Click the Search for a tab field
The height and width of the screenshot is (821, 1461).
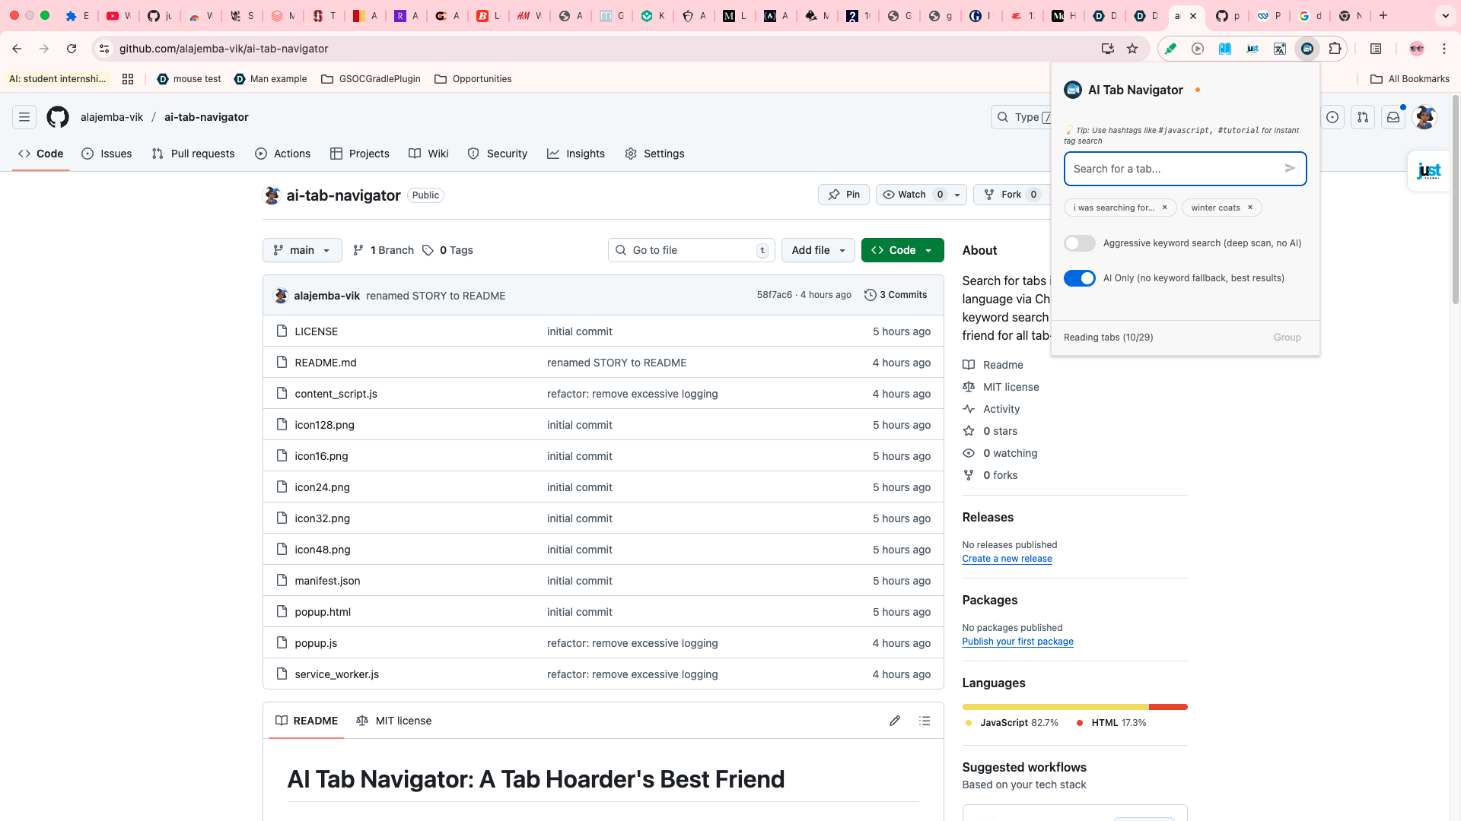[1172, 169]
